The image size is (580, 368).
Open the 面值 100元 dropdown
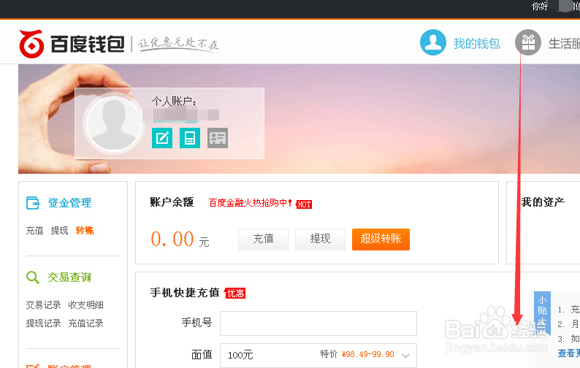click(318, 355)
